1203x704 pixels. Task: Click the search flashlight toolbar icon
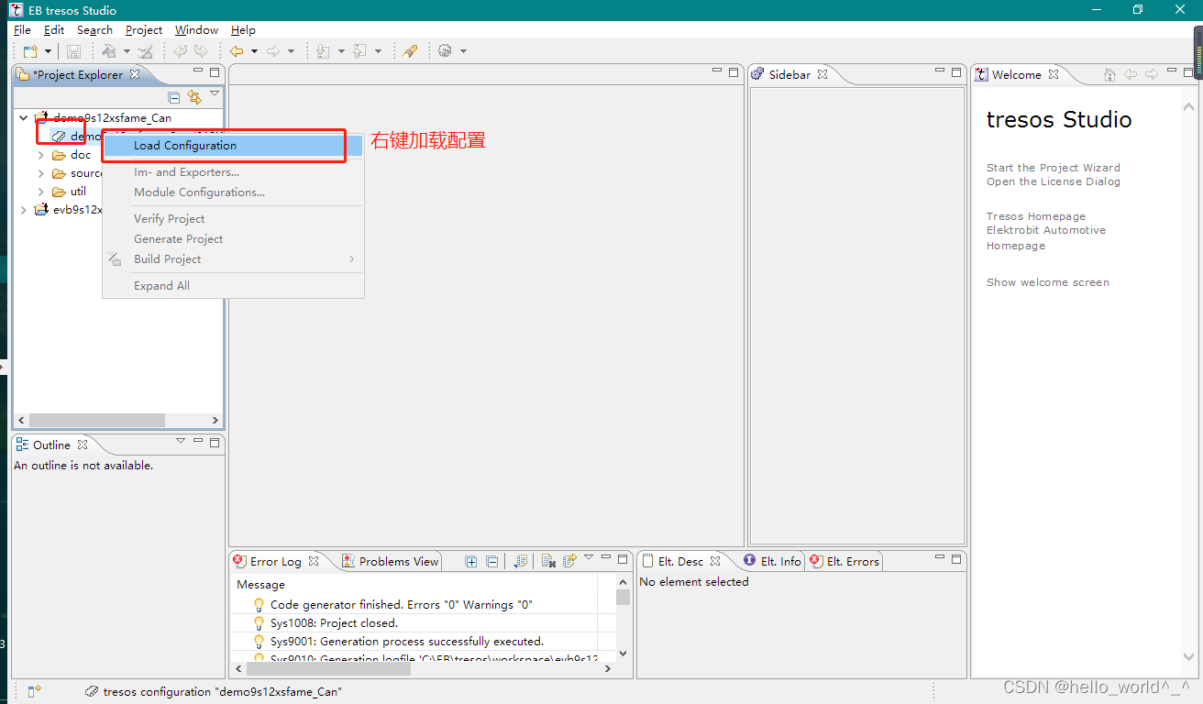point(410,51)
